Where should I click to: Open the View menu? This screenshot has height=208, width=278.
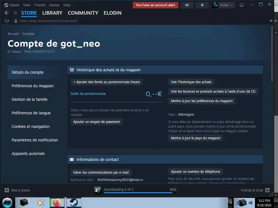coord(27,5)
